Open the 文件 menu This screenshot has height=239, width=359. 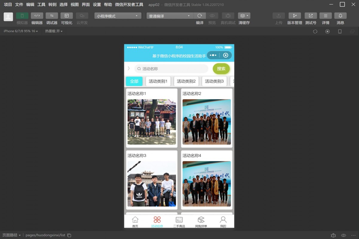(x=19, y=4)
